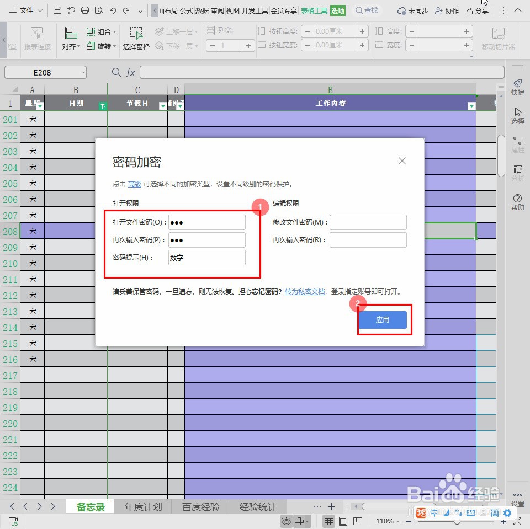Increase 列宽 with the plus stepper
This screenshot has width=530, height=529.
pyautogui.click(x=248, y=45)
